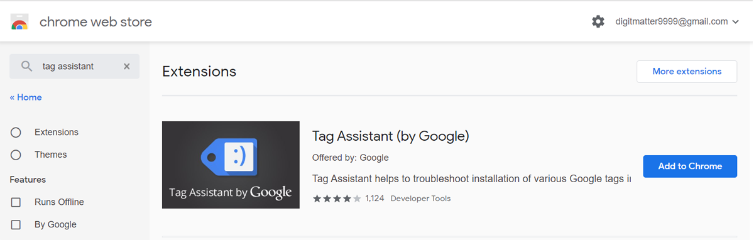Open the digitmatter9999@gmail.com account menu
The height and width of the screenshot is (240, 754).
672,21
